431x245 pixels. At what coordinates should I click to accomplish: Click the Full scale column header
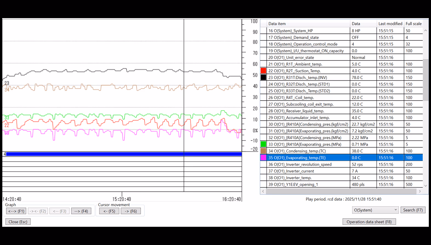tap(413, 24)
